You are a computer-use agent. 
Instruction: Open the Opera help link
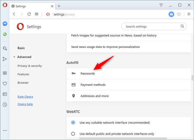point(25,104)
